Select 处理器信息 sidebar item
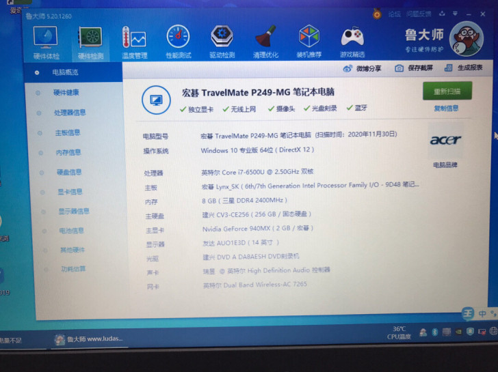Screen dimensions: 498x372 pos(70,113)
